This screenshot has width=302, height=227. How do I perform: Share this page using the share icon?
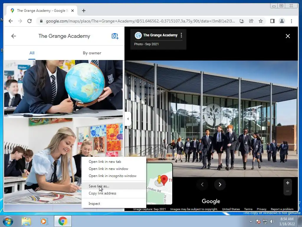(x=251, y=21)
